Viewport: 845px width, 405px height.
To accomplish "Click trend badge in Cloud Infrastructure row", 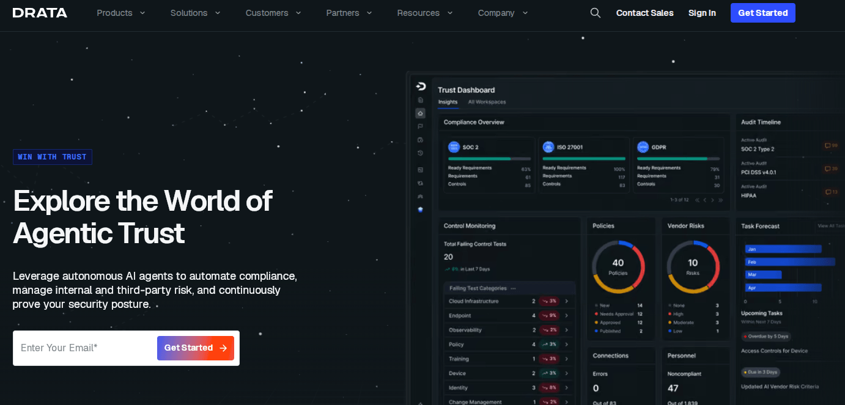I will pyautogui.click(x=549, y=301).
